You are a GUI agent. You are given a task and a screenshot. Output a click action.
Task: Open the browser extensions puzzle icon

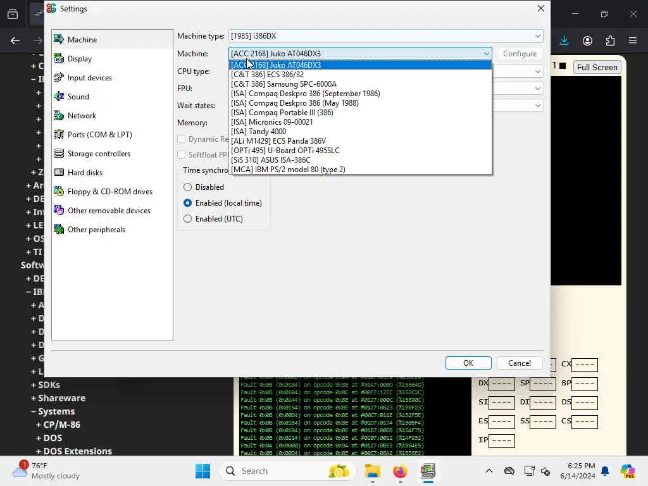tap(610, 40)
